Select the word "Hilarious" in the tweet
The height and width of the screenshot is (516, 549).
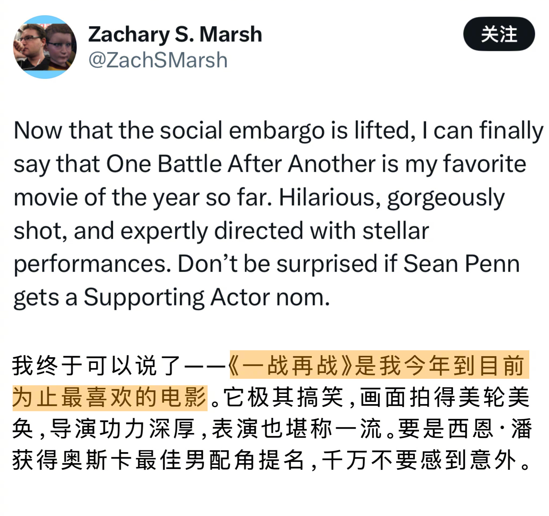[x=327, y=197]
